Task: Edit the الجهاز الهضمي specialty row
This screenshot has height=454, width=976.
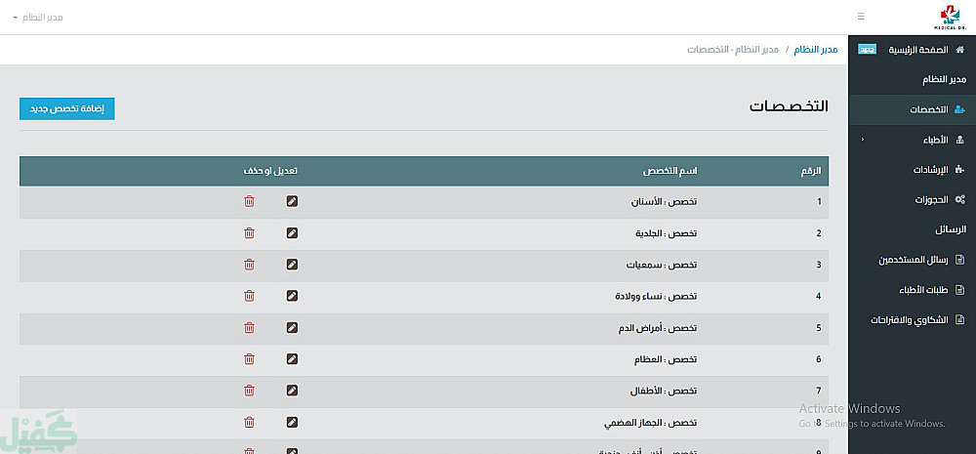Action: tap(292, 422)
